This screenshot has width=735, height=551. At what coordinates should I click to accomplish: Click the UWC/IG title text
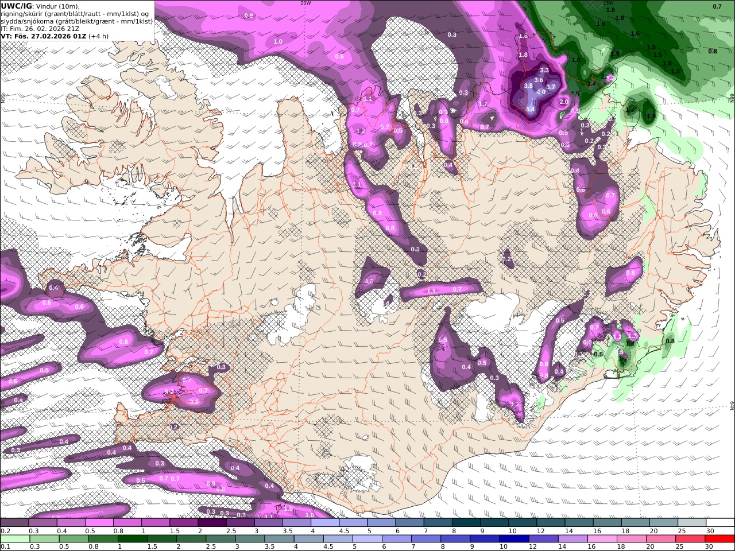click(17, 6)
